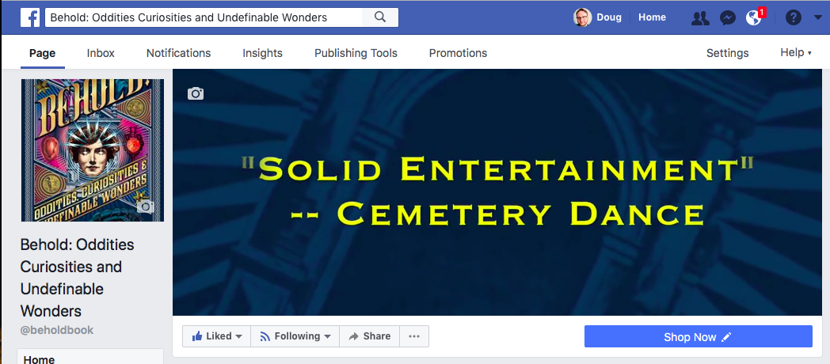Open the three-dot more options button
Image resolution: width=830 pixels, height=364 pixels.
coord(414,336)
